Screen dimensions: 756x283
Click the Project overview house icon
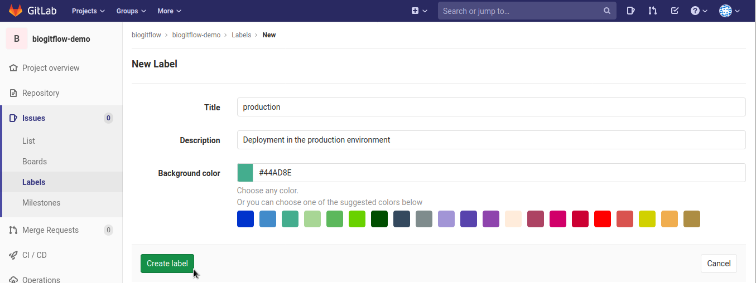(13, 68)
